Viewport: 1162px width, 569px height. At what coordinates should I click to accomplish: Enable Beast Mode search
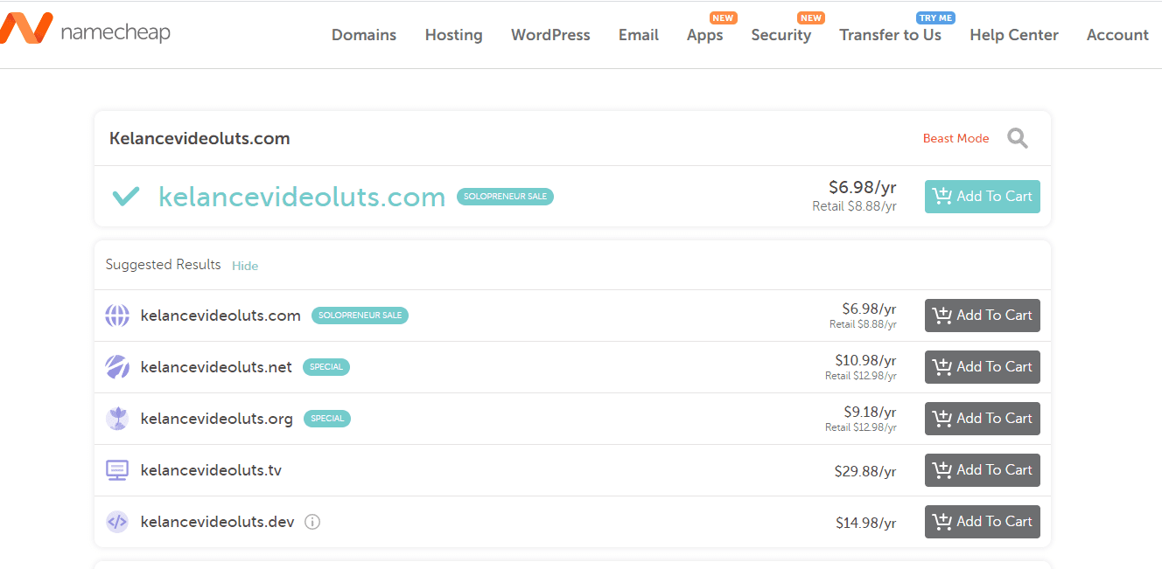(955, 138)
